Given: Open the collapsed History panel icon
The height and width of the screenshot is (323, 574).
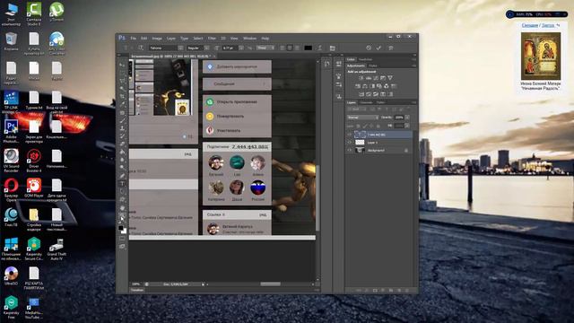Looking at the screenshot, I should click(x=326, y=64).
